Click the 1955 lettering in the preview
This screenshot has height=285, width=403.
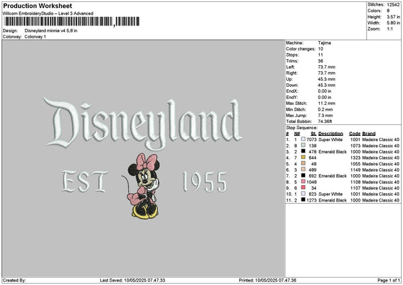click(205, 182)
